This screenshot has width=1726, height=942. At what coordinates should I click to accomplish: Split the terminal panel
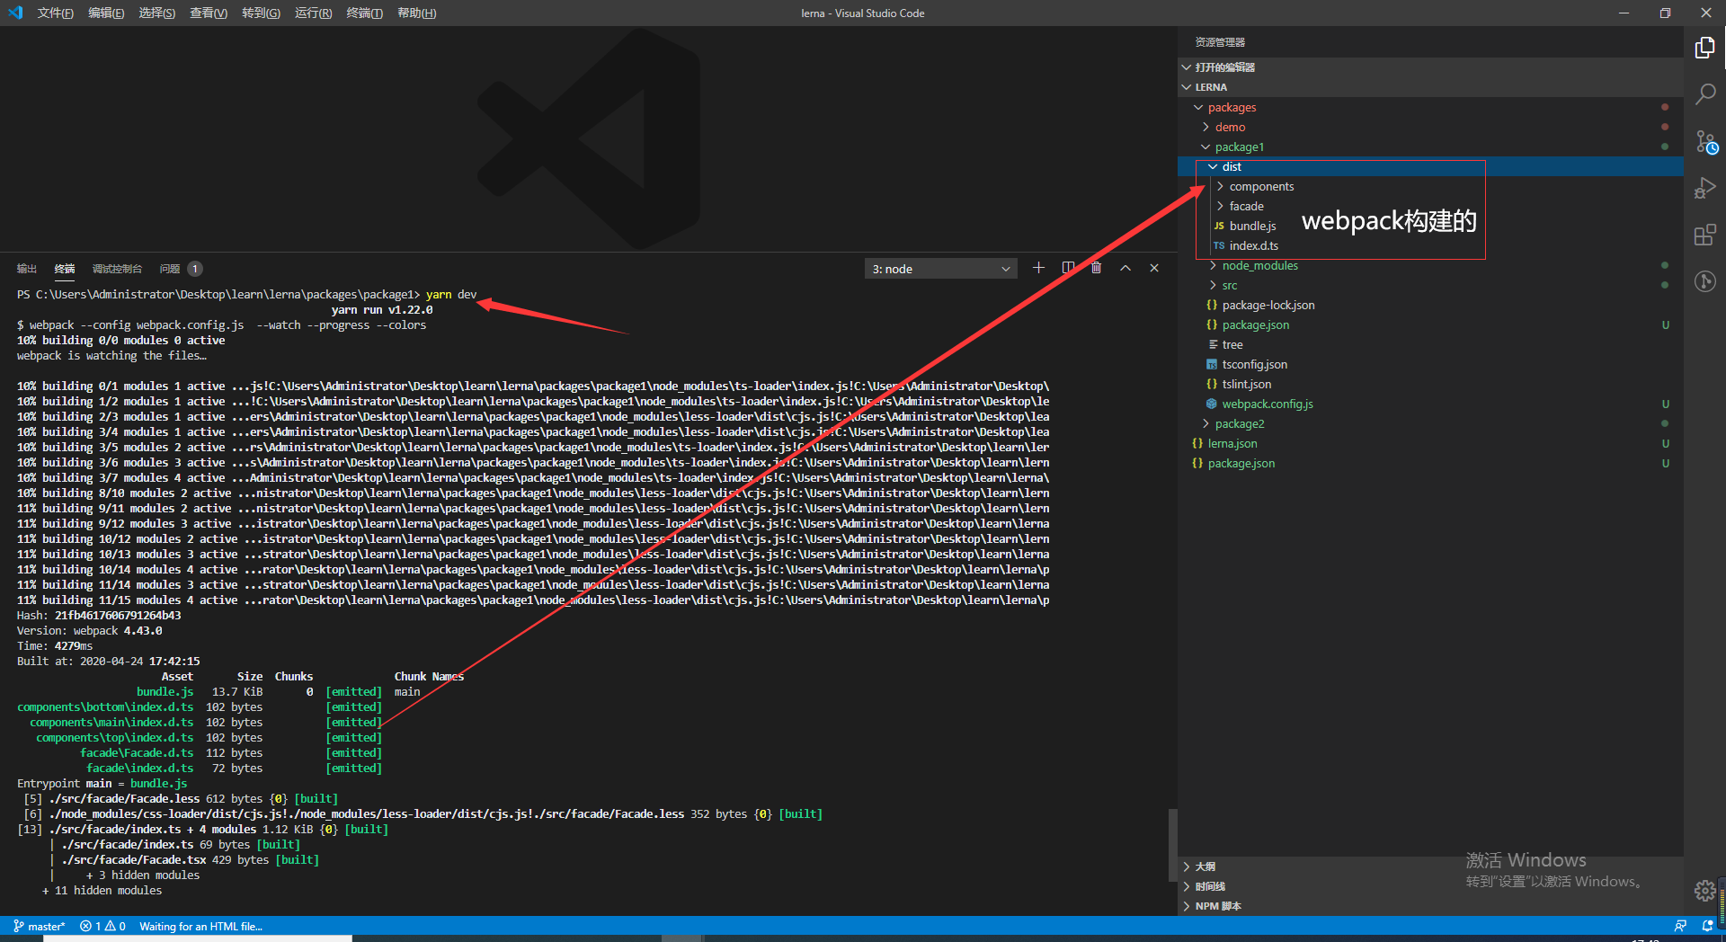1068,268
